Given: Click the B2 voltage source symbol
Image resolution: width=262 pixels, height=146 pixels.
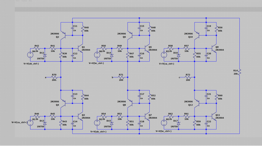Looking at the screenshot, I should click(97, 123).
